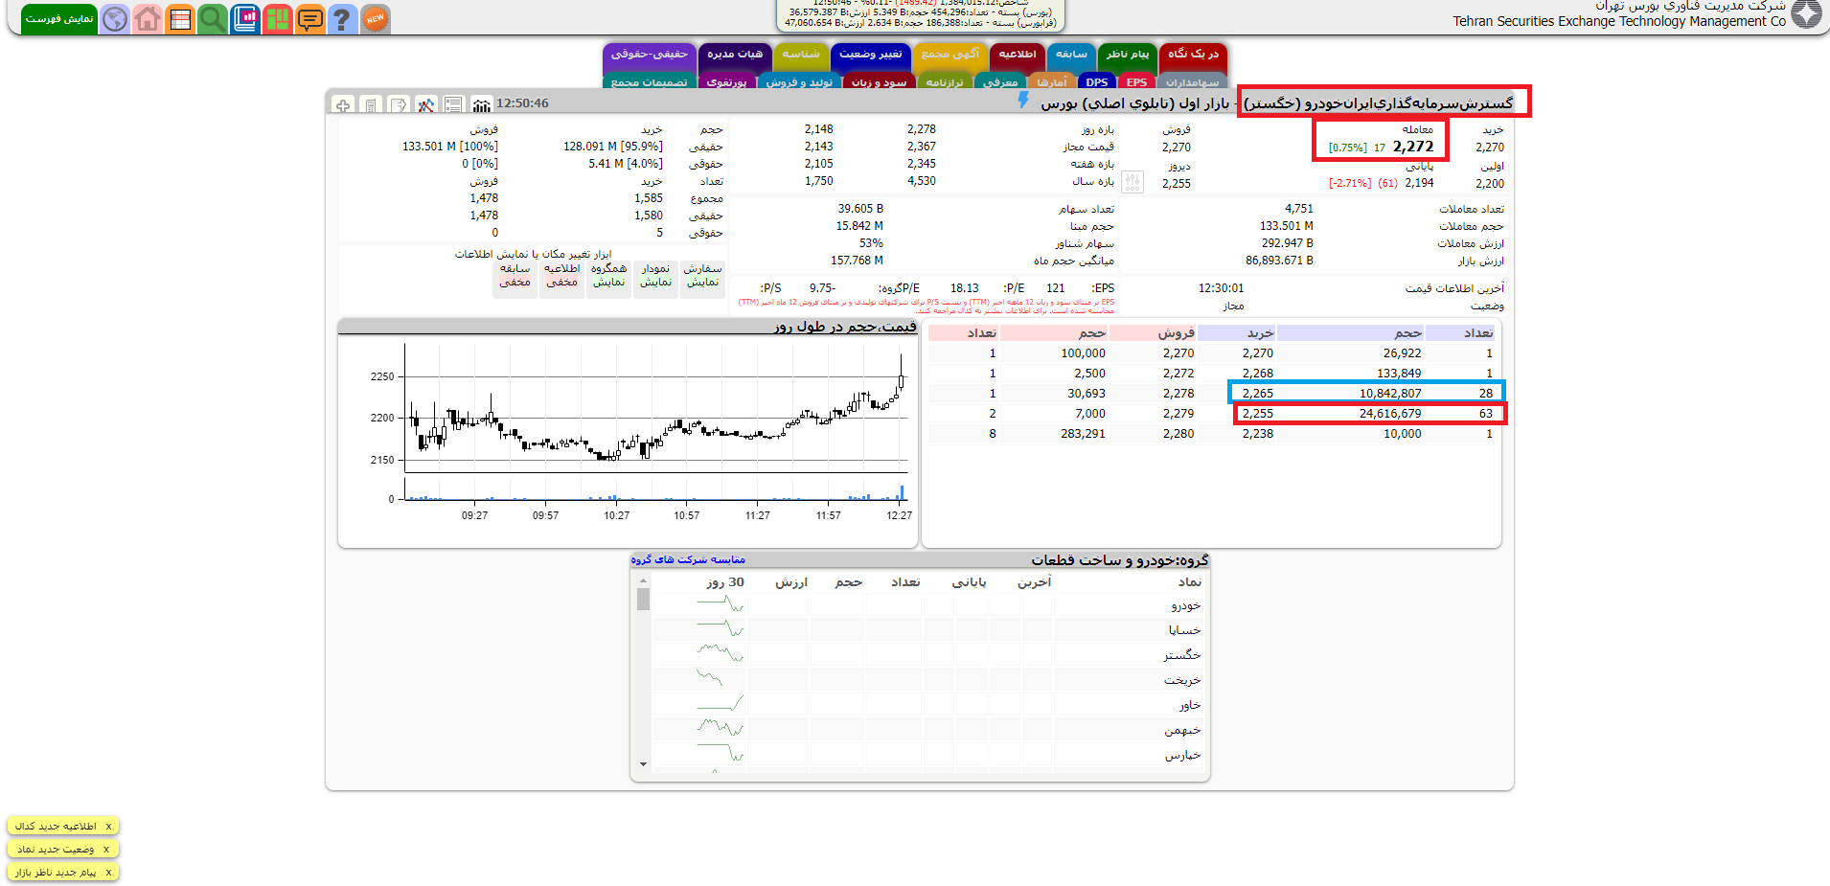
Task: Select the خاور row in group list
Action: coord(929,705)
